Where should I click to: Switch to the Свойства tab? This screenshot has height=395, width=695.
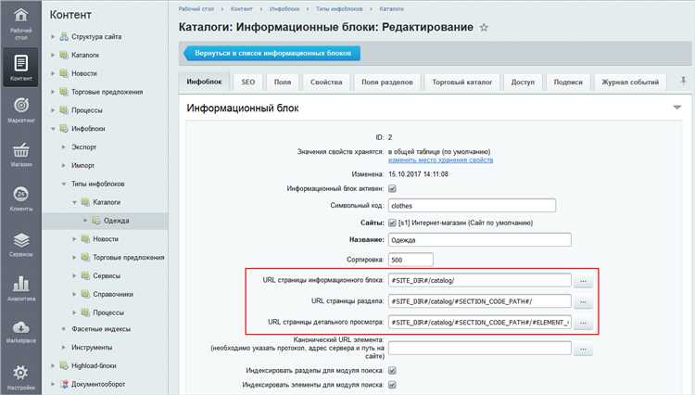pyautogui.click(x=326, y=82)
